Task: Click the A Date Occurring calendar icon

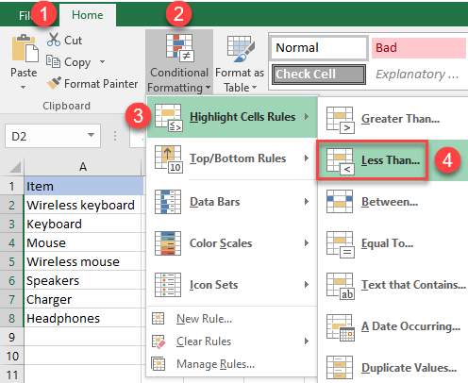Action: pos(341,327)
